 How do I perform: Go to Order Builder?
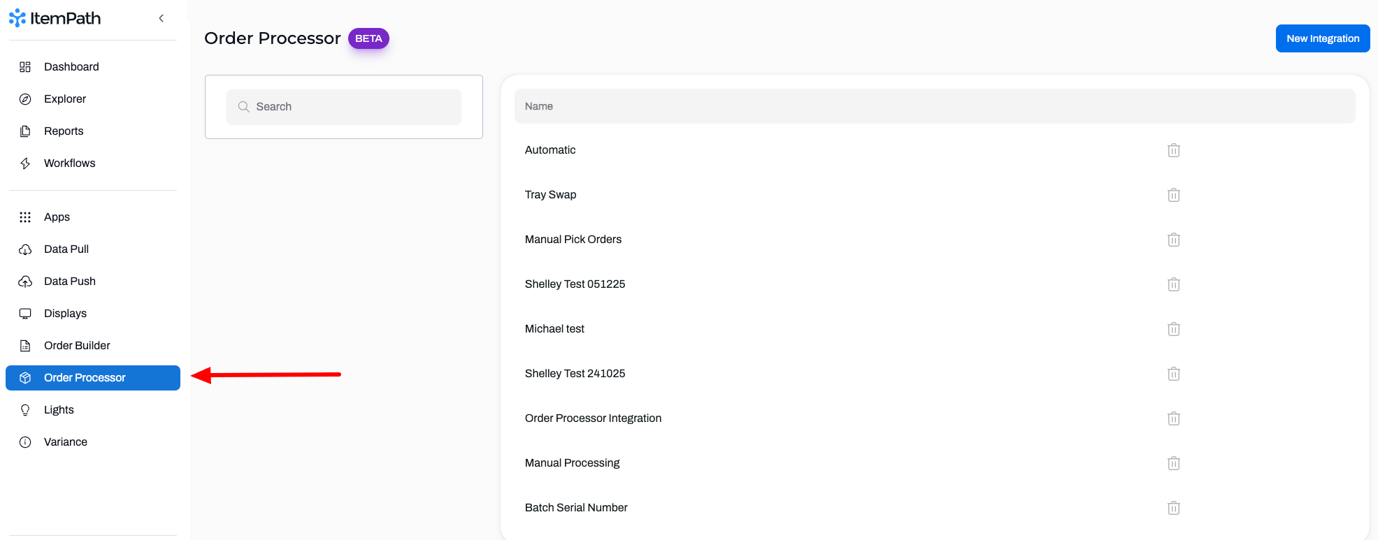pos(93,346)
